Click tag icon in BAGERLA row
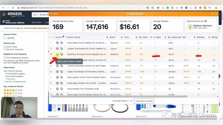 coord(62,54)
